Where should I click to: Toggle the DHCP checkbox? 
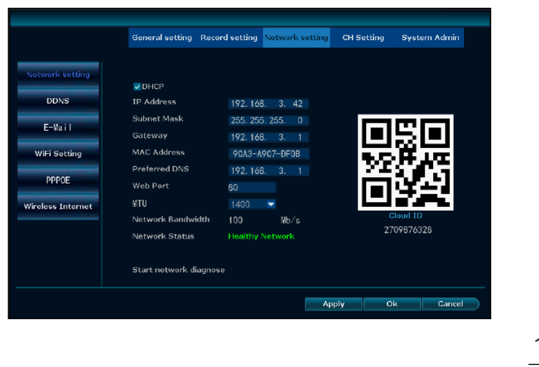click(x=137, y=87)
